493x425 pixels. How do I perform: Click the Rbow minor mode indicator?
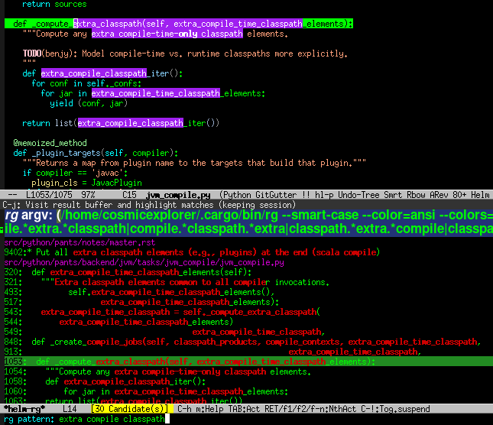(x=416, y=195)
